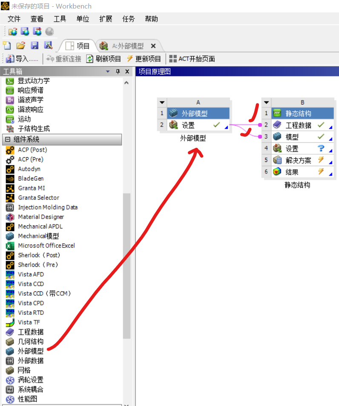Open the 扩展 menu
339x406 pixels.
tap(106, 19)
